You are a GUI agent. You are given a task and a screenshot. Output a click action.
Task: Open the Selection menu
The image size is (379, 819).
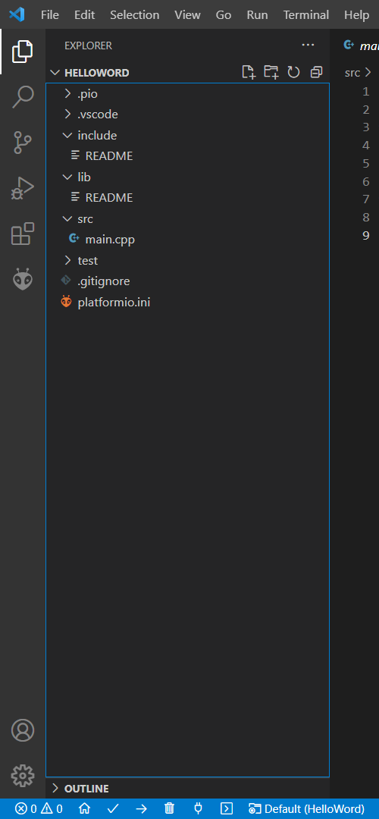(x=135, y=14)
